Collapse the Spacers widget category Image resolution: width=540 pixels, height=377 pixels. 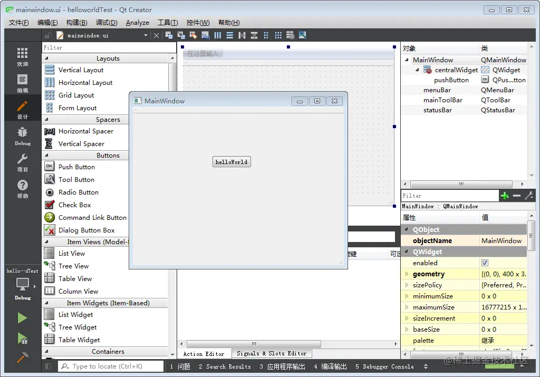(x=46, y=120)
